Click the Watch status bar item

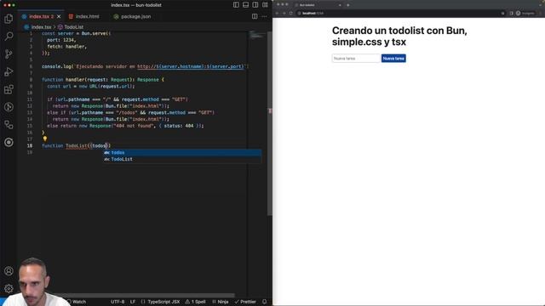(77, 302)
